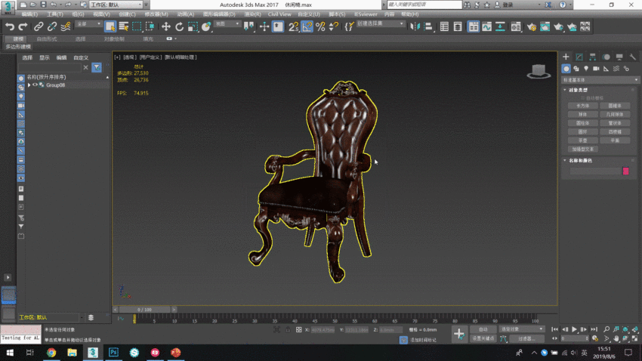Screen dimensions: 642x361
Task: Open the Civil View menu
Action: (279, 14)
